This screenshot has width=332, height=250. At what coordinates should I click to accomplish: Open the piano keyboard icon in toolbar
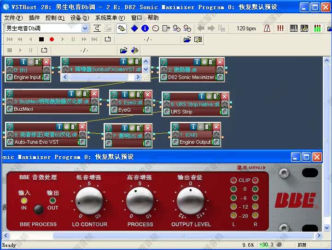tap(293, 28)
